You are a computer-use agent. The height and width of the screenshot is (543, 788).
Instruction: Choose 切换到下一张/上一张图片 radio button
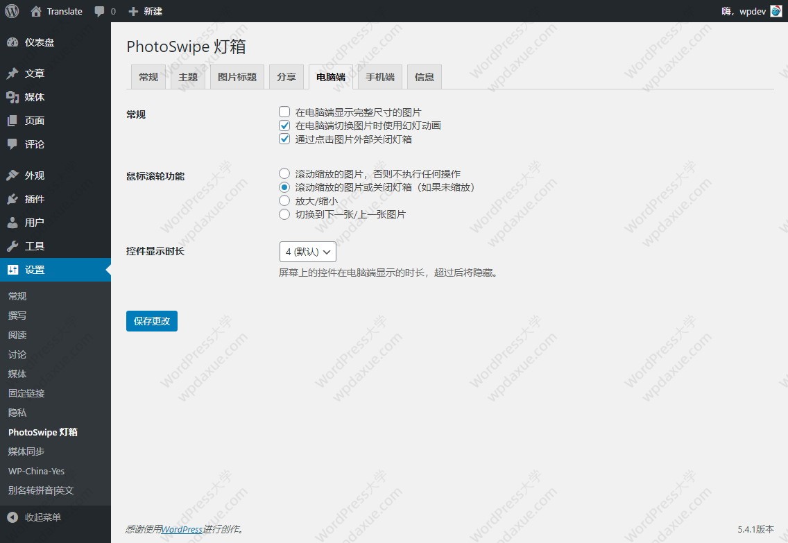click(x=284, y=214)
